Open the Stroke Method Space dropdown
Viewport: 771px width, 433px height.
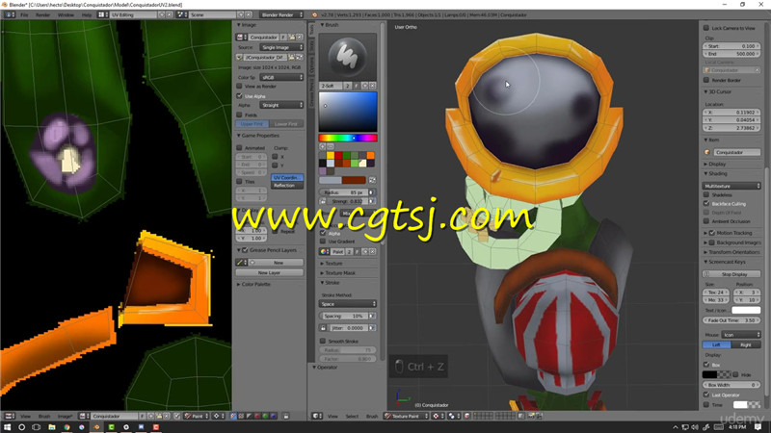point(347,304)
